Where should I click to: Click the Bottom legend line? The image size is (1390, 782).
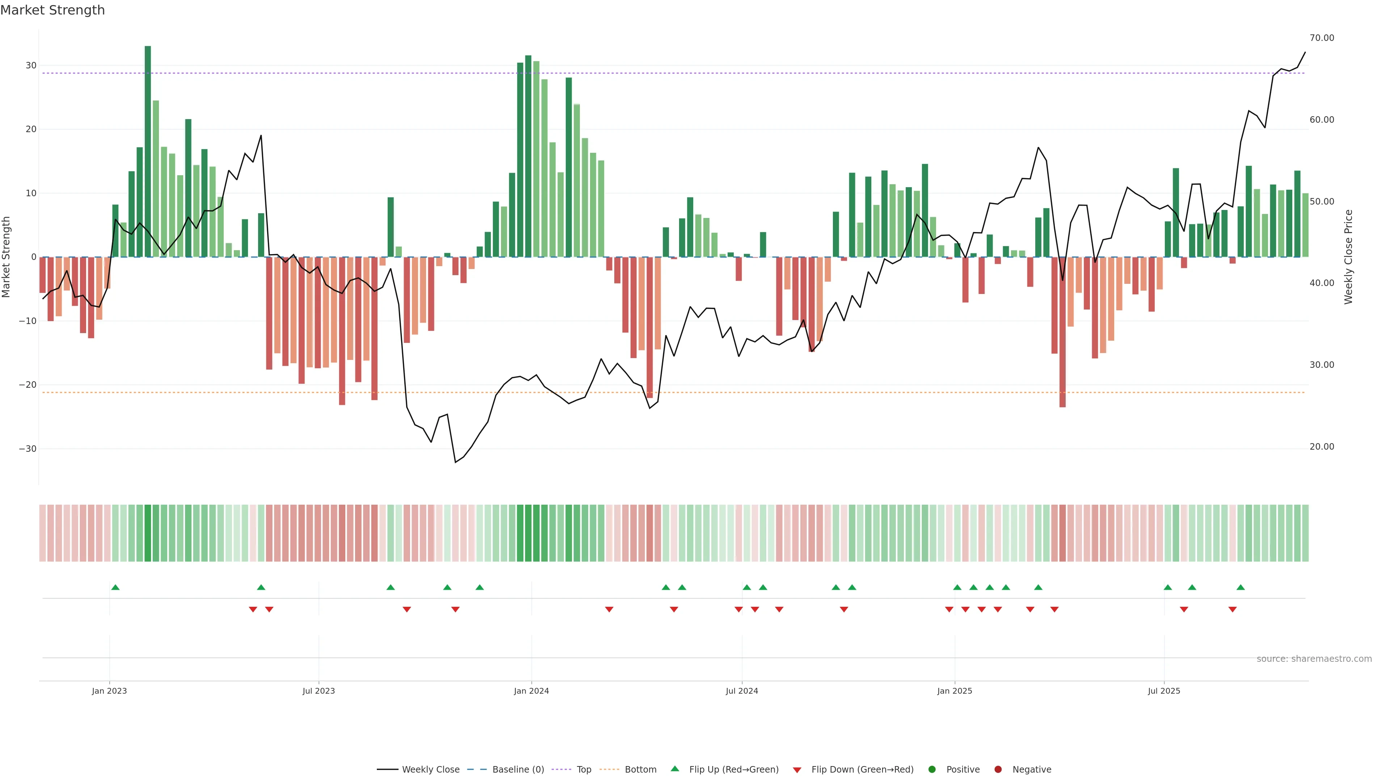(609, 769)
